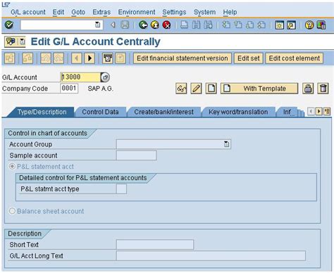Select P&L statement acct radio button

12,167
